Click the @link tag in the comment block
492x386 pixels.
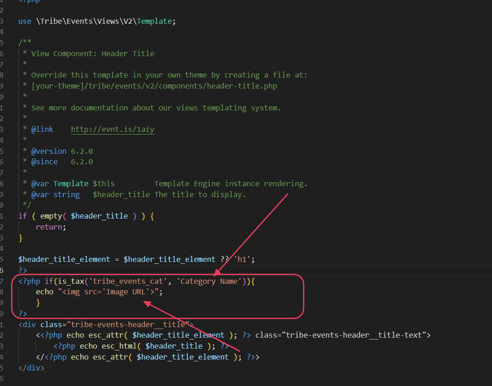coord(42,129)
